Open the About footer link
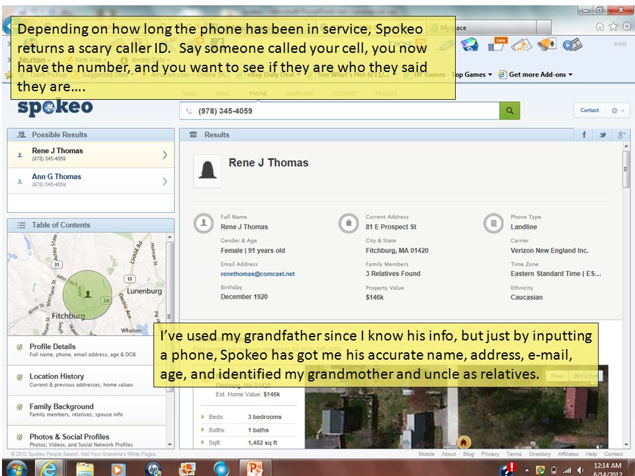Viewport: 635px width, 476px height. click(448, 454)
